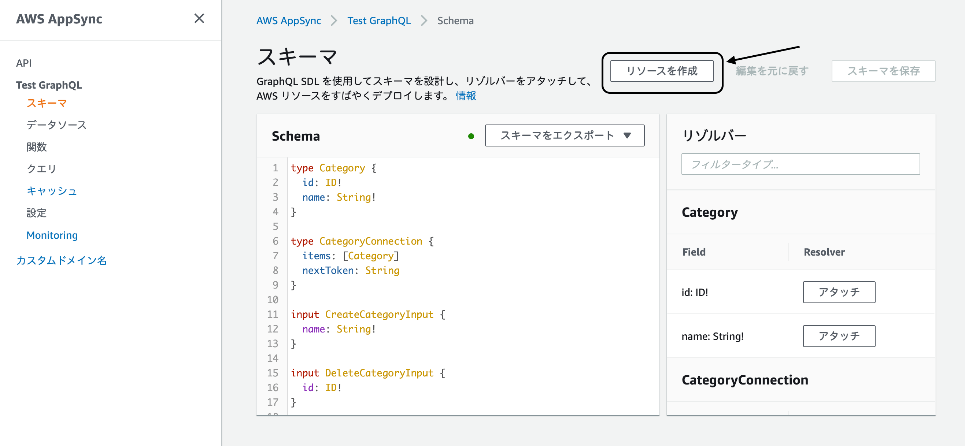Select スキーマ in sidebar
Viewport: 965px width, 446px height.
[x=47, y=103]
